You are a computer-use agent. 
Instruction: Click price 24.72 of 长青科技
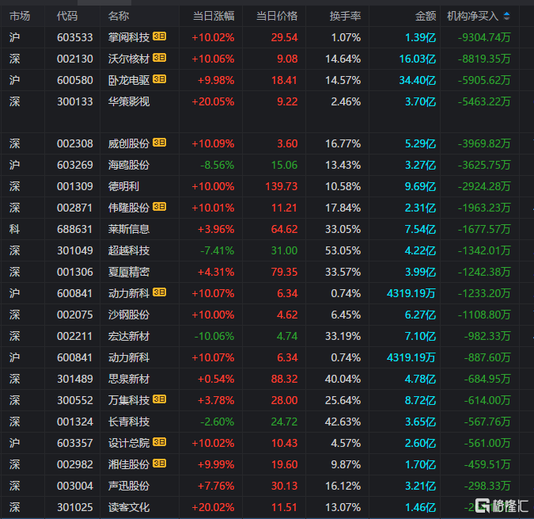pos(284,422)
